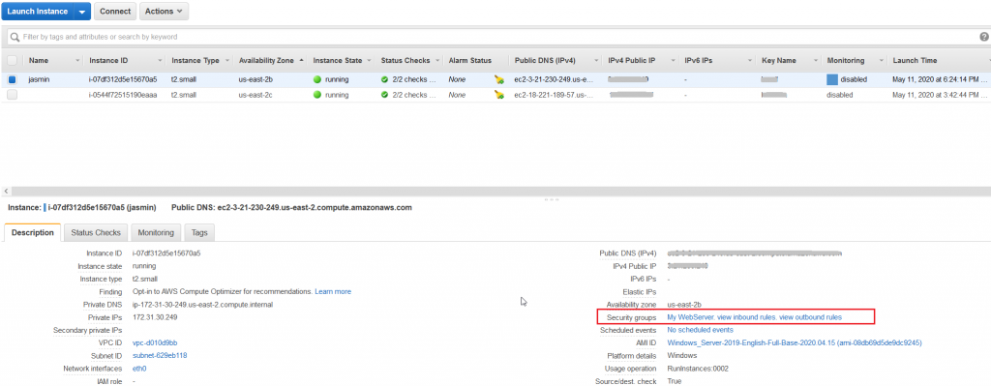Open the subnet-629eb118 link

[x=160, y=356]
